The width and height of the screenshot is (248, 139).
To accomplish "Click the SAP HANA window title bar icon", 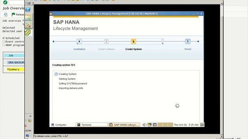I will (x=51, y=14).
